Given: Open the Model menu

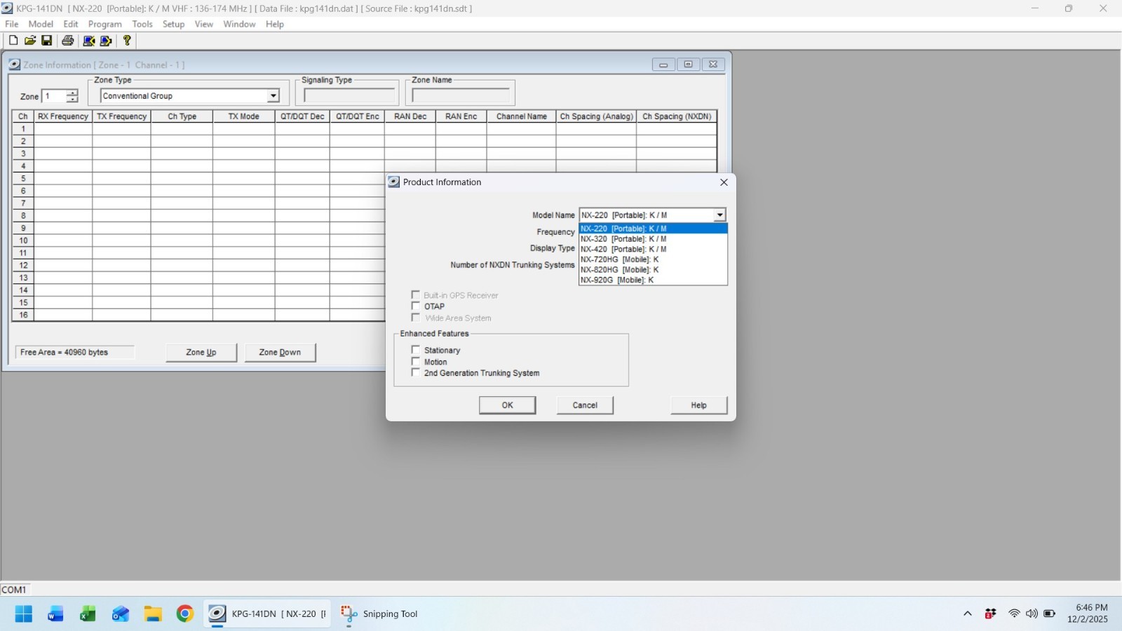Looking at the screenshot, I should click(x=41, y=24).
